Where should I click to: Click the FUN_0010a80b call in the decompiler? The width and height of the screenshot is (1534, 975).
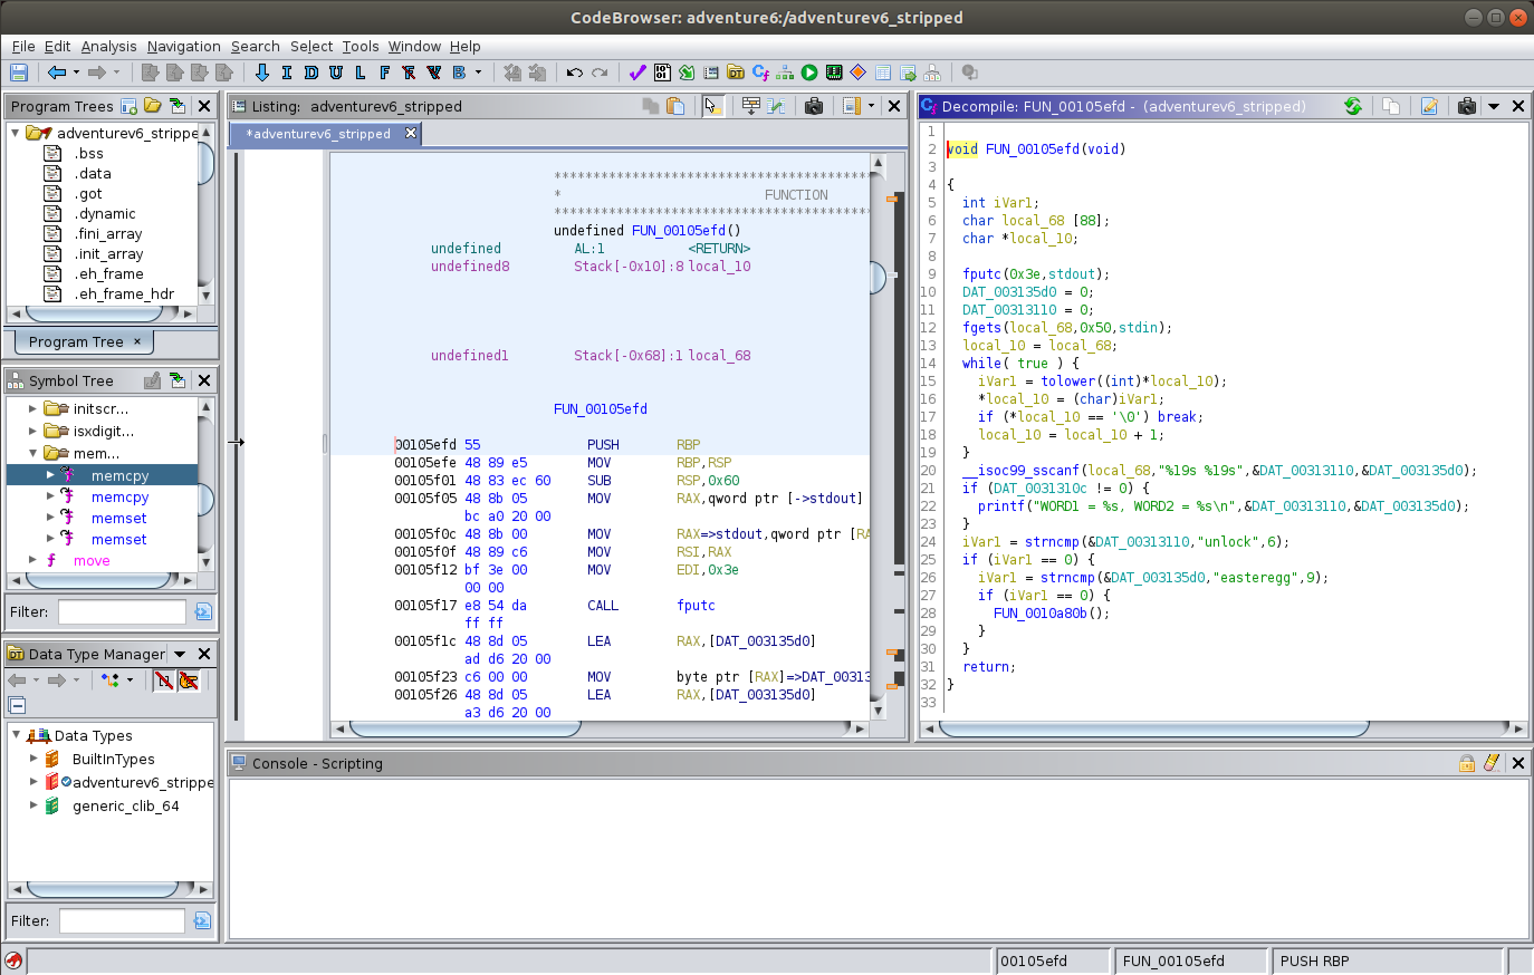[1039, 613]
